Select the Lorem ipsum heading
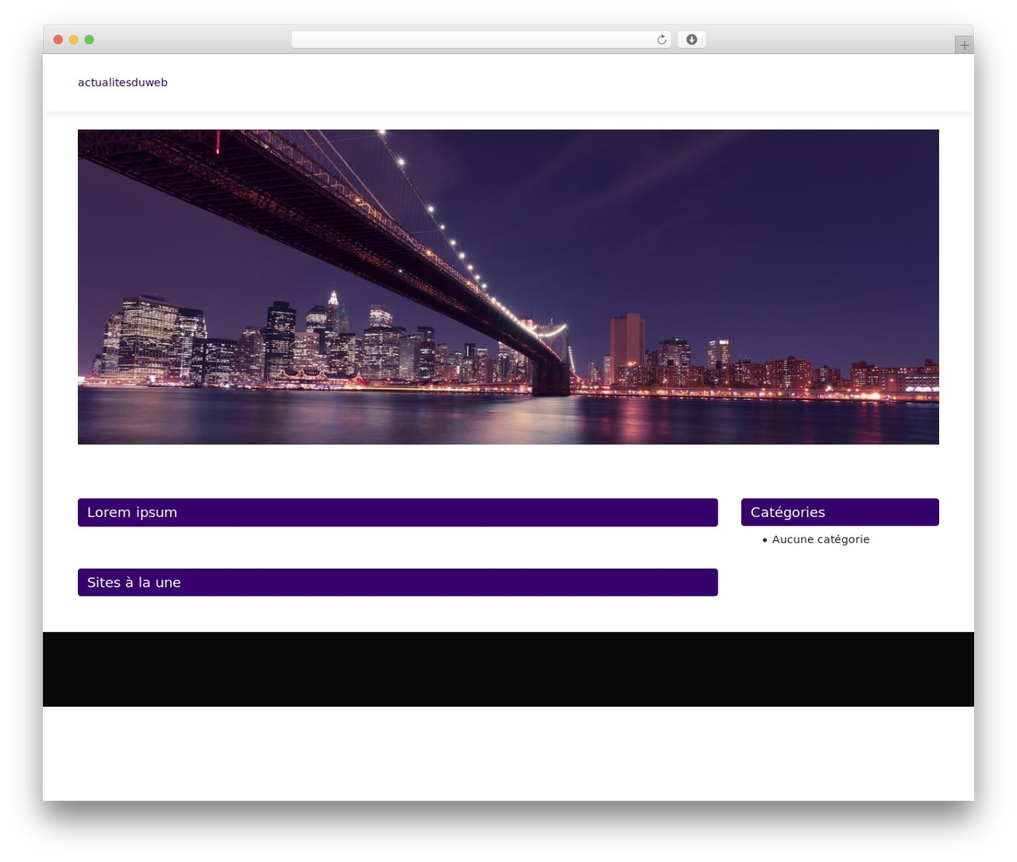1017x862 pixels. click(x=398, y=512)
